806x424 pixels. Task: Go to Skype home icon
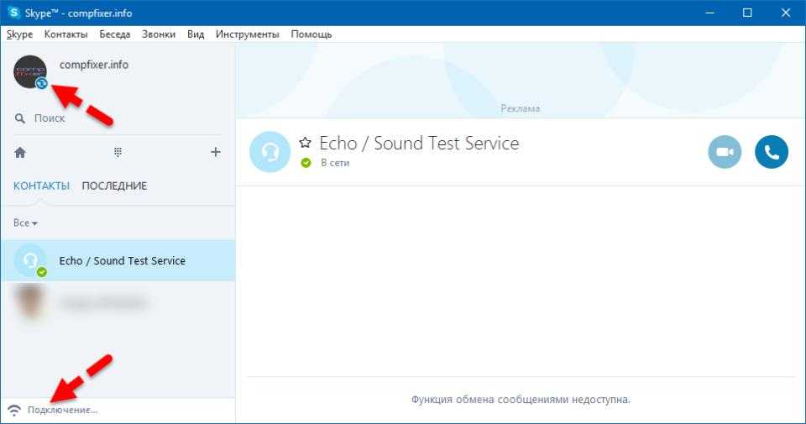tap(20, 153)
